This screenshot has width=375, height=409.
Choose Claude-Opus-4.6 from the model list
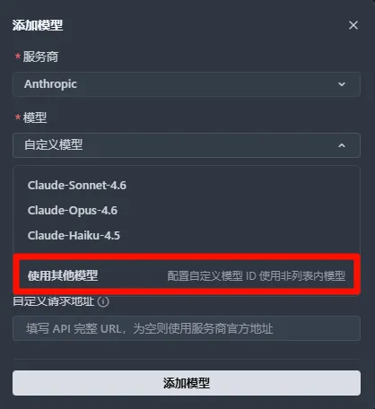pyautogui.click(x=73, y=211)
